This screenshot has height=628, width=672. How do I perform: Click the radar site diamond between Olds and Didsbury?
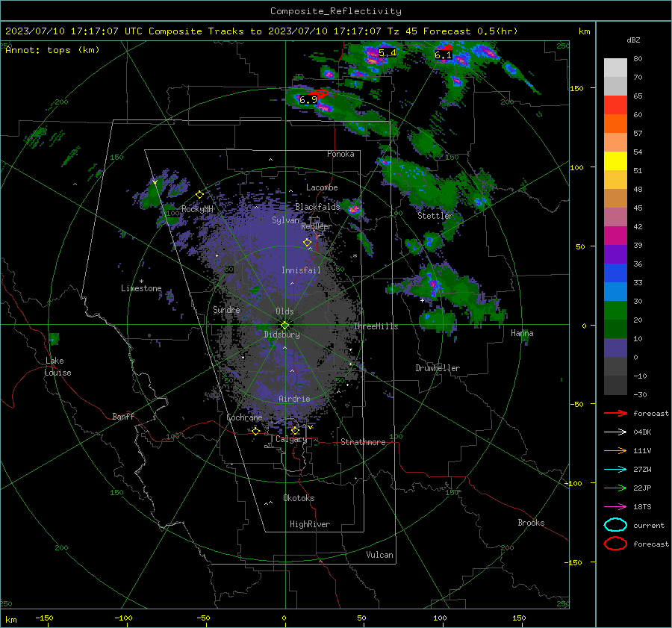click(x=285, y=325)
